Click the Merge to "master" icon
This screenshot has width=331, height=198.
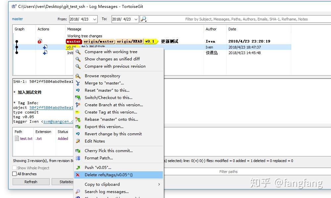tap(78, 83)
